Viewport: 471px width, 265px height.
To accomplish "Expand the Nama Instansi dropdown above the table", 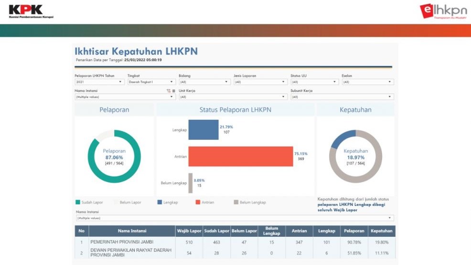I will (235, 218).
